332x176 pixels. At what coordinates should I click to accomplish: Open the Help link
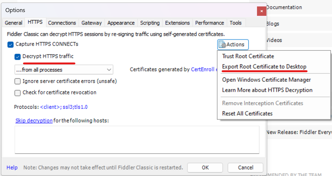coord(12,167)
